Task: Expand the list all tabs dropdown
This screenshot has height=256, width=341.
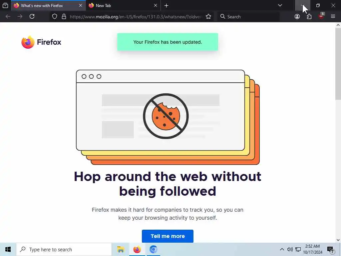Action: pyautogui.click(x=280, y=5)
